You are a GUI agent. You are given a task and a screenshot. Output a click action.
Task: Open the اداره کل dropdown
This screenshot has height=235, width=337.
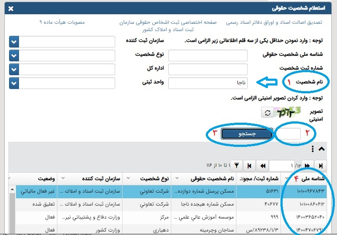[14, 69]
